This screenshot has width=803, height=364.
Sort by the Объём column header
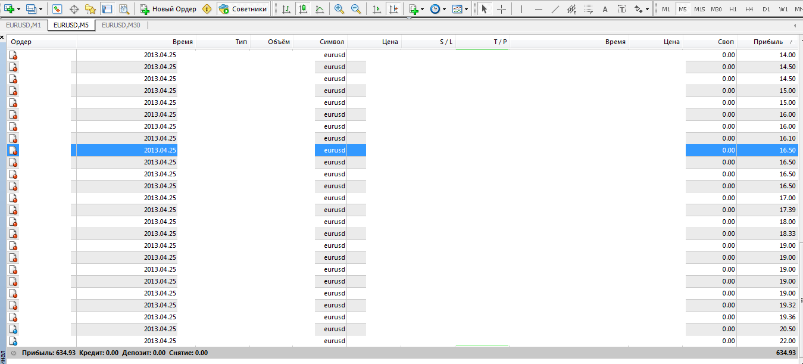[271, 42]
